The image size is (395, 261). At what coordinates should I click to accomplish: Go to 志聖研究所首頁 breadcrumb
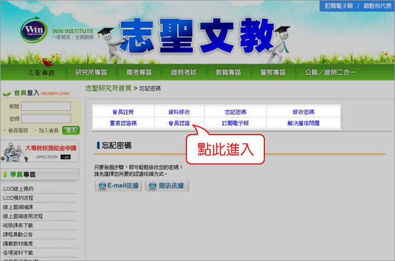(x=108, y=88)
